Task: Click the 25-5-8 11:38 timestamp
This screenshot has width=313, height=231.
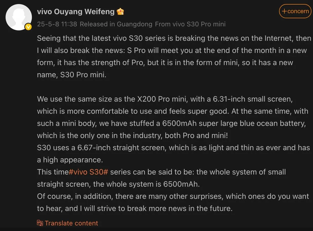Action: [57, 24]
